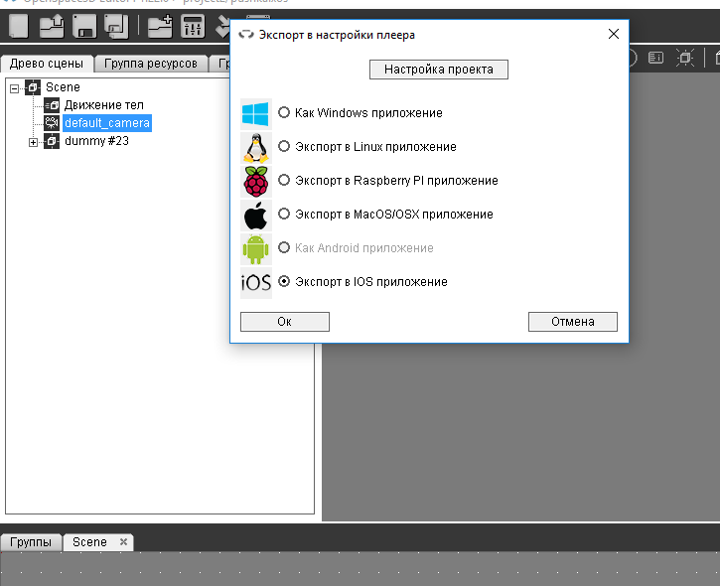Select the Scene bottom tab
720x586 pixels.
coord(90,542)
